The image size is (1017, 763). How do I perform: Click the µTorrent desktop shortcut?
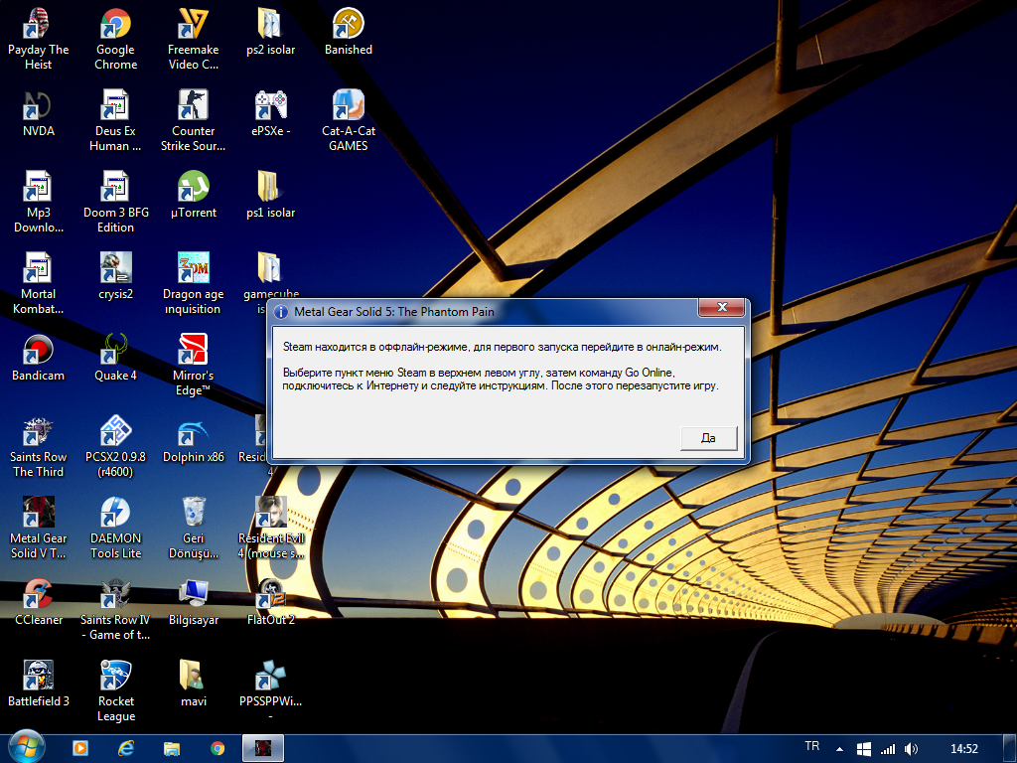(x=194, y=196)
